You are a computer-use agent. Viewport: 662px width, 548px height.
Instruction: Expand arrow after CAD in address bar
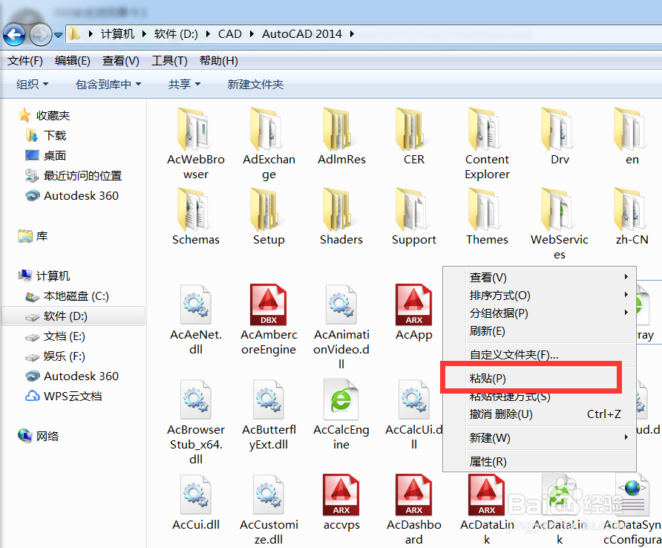[x=252, y=34]
